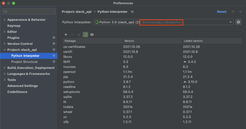
Task: Click the back navigation arrow
Action: pyautogui.click(x=233, y=12)
